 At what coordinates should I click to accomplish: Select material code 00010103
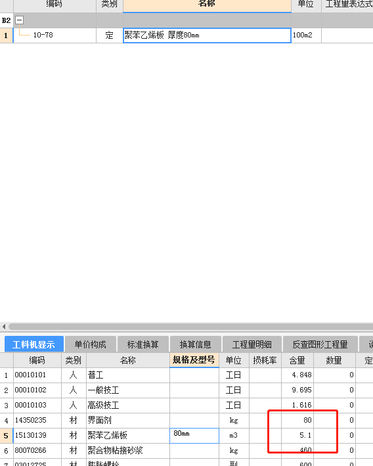(37, 406)
